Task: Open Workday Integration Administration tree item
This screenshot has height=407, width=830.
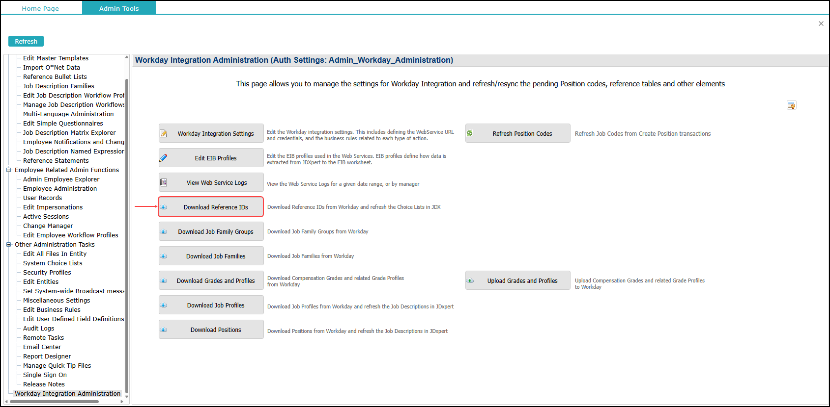Action: pos(67,394)
